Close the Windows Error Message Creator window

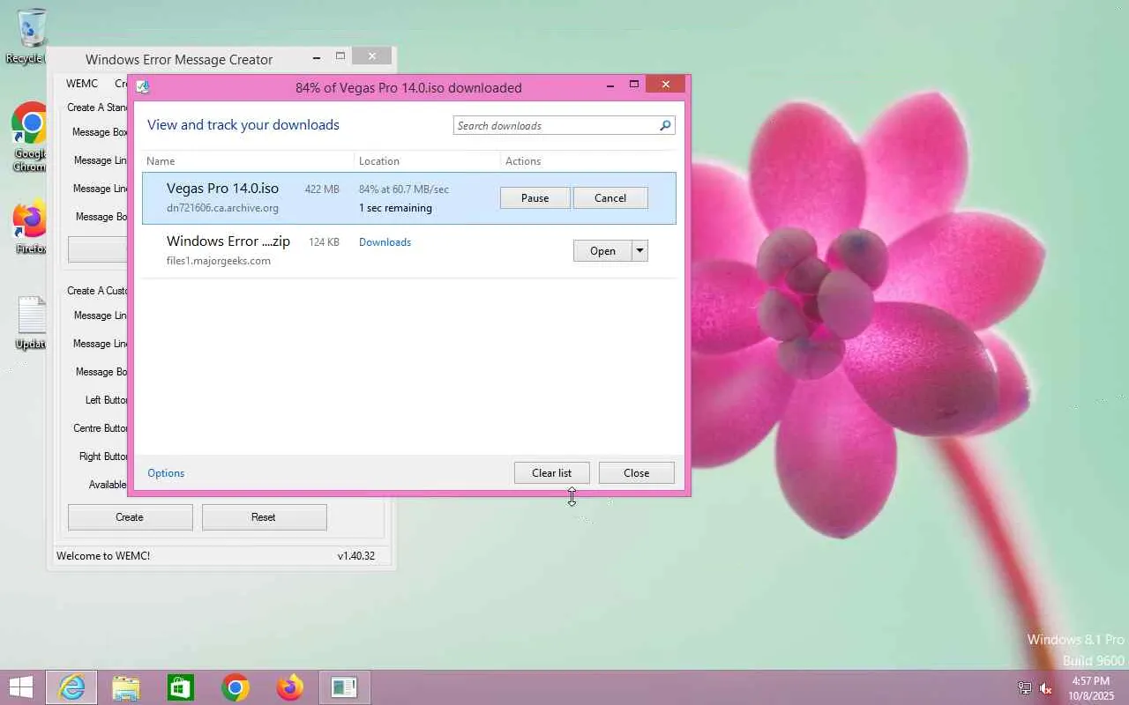tap(371, 56)
